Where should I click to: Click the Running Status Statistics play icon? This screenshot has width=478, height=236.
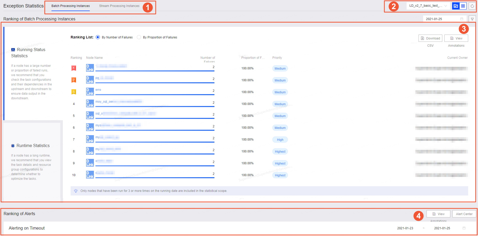tap(13, 50)
